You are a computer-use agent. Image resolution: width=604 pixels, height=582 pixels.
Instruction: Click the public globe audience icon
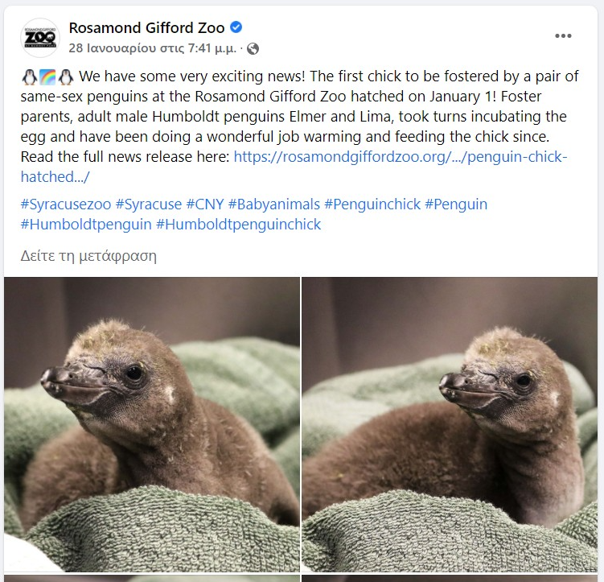point(253,48)
